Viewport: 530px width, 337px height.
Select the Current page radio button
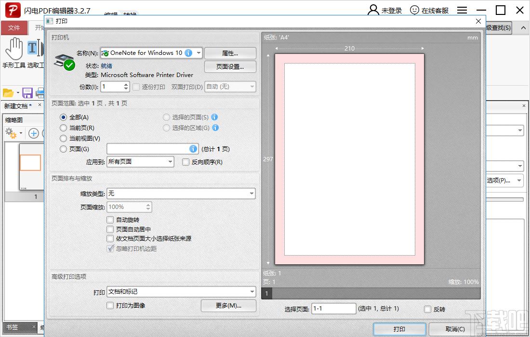coord(63,128)
